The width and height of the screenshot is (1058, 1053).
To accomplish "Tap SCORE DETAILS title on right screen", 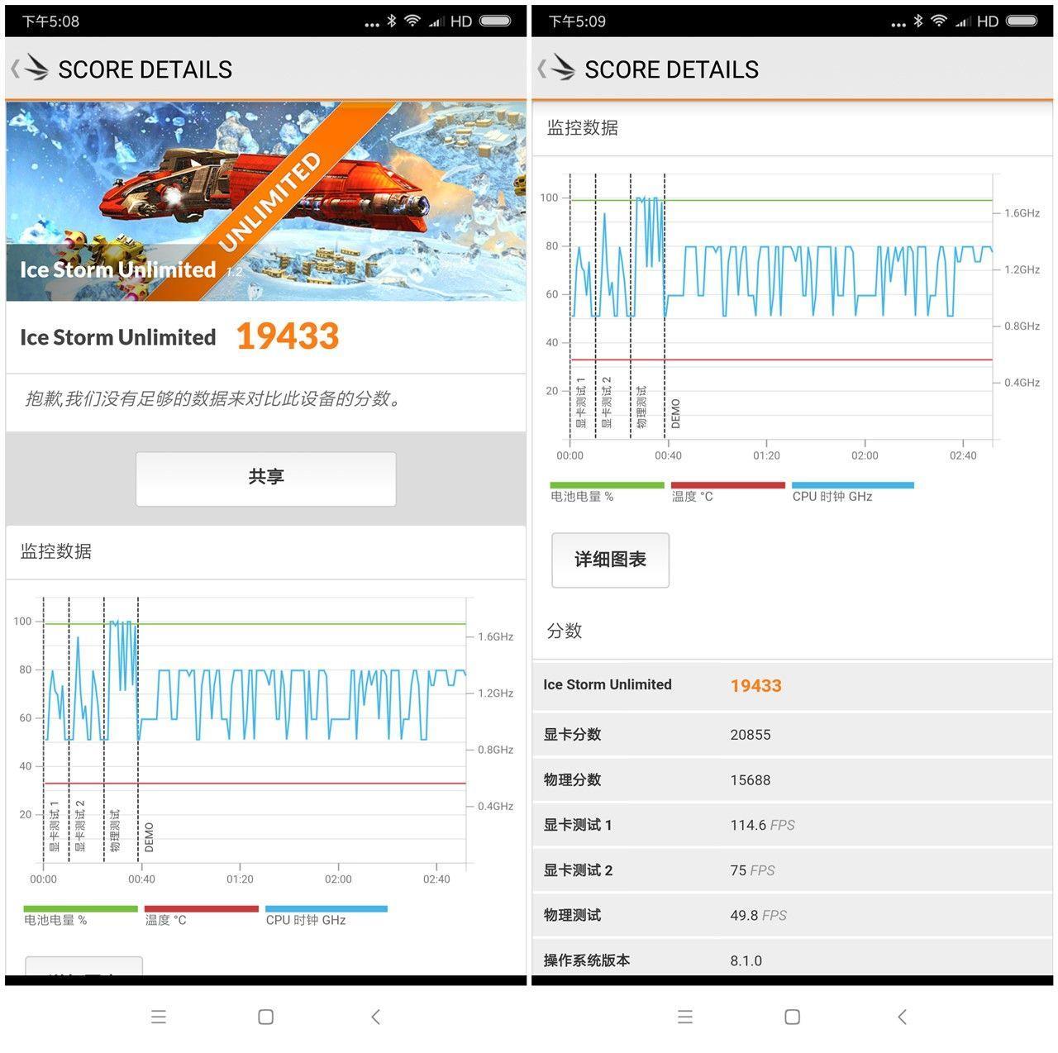I will 671,69.
